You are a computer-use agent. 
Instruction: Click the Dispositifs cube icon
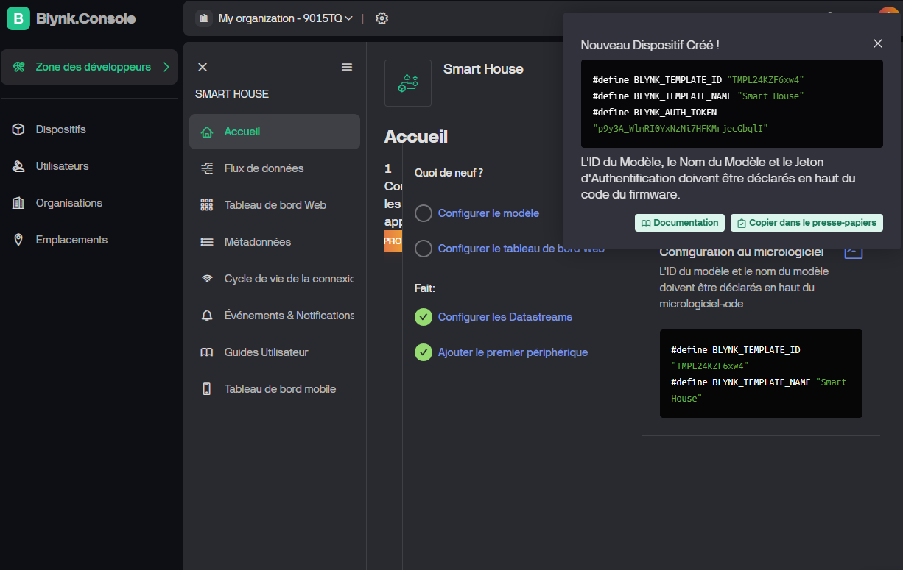(18, 129)
